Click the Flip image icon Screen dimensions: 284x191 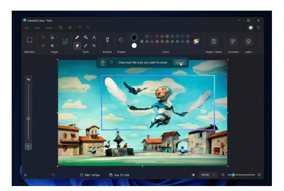pyautogui.click(x=52, y=45)
